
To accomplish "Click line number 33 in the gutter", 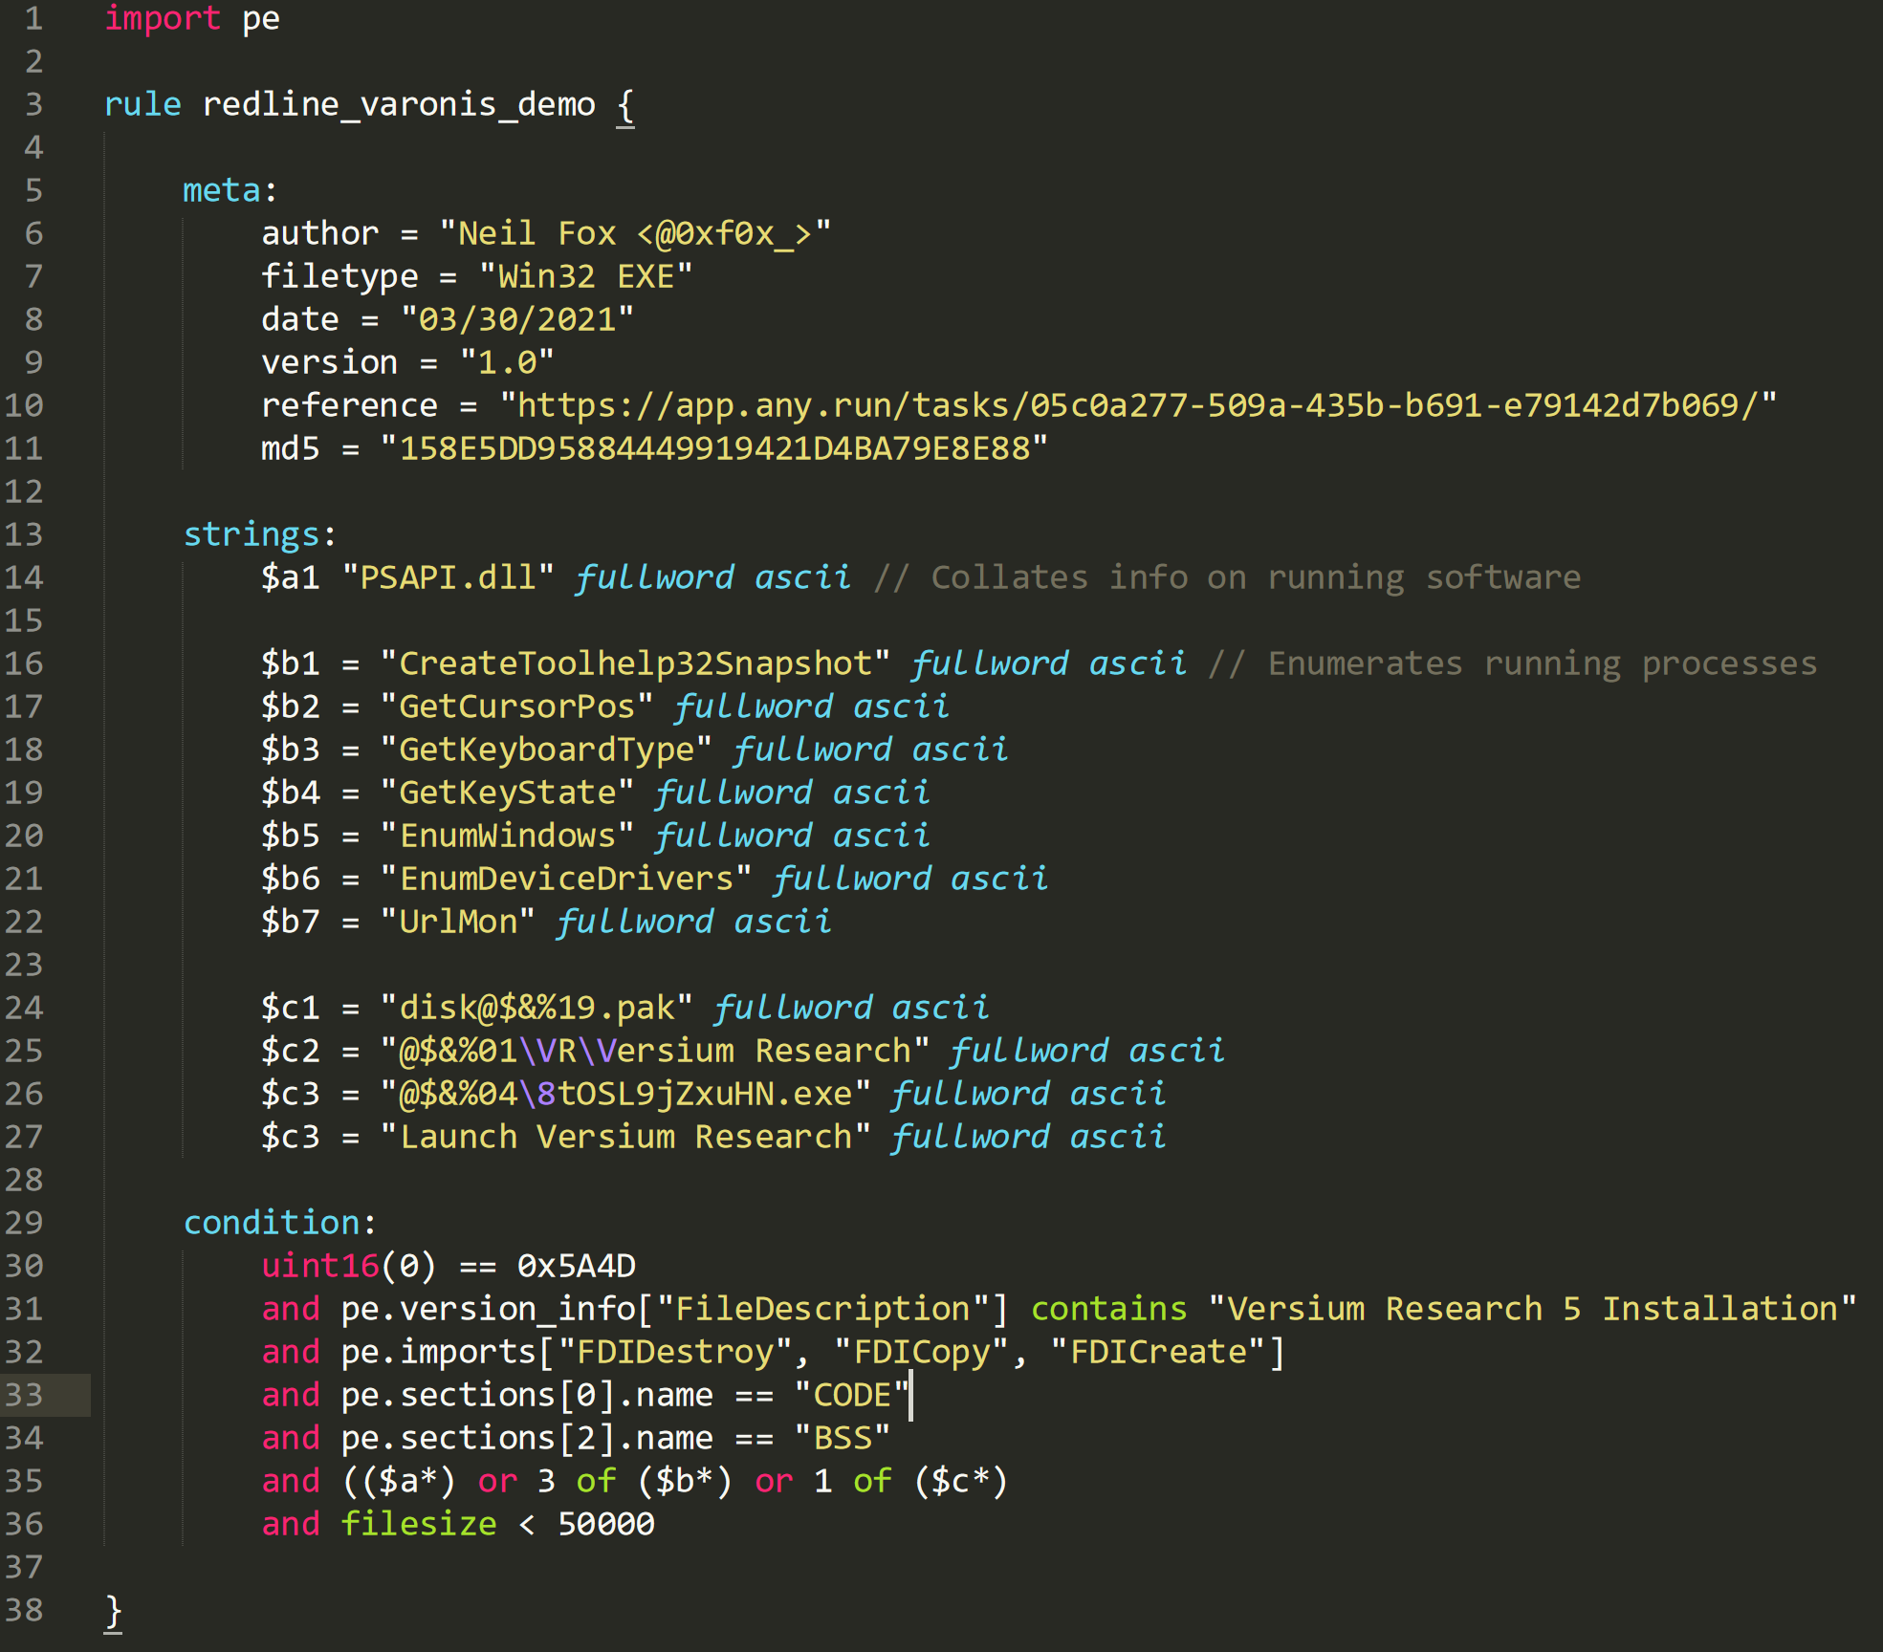I will pyautogui.click(x=27, y=1395).
